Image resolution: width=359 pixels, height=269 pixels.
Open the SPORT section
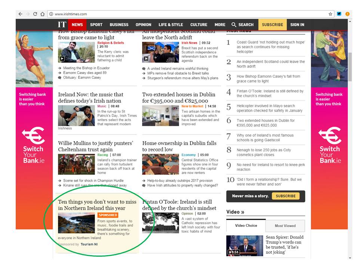96,25
